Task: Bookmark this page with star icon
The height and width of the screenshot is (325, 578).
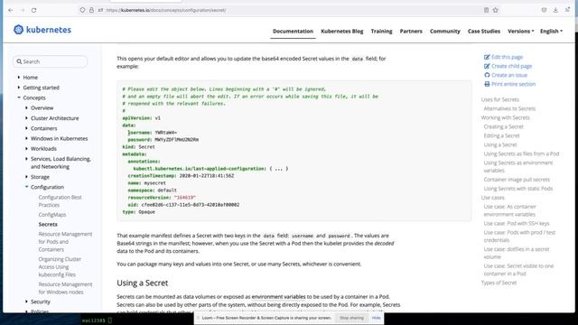Action: tap(496, 10)
